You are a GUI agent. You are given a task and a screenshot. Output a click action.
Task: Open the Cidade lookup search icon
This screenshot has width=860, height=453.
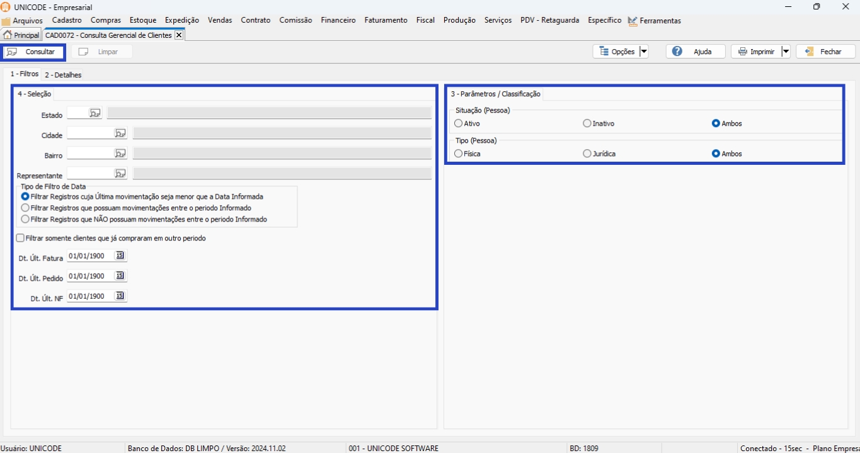point(120,133)
